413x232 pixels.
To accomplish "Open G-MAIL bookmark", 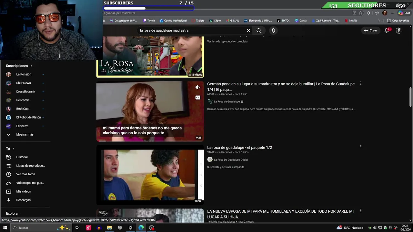I will tap(232, 21).
